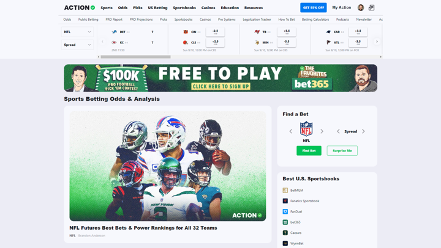Click the BetMGM sportsbook icon
The image size is (441, 248).
point(285,190)
